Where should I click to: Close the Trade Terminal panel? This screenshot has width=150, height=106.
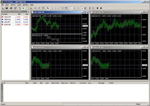point(1,82)
